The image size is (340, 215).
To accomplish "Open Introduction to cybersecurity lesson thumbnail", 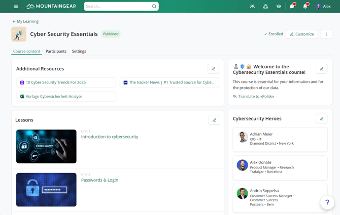I will pos(46,147).
